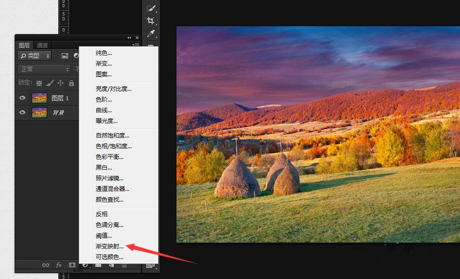Select the Eyedropper tool
Viewport: 460px width, 279px height.
151,34
